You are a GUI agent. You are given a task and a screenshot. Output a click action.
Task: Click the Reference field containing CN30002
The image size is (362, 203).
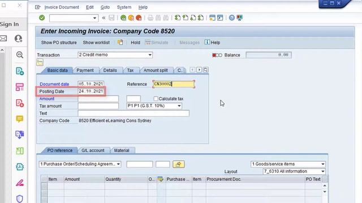(x=174, y=84)
